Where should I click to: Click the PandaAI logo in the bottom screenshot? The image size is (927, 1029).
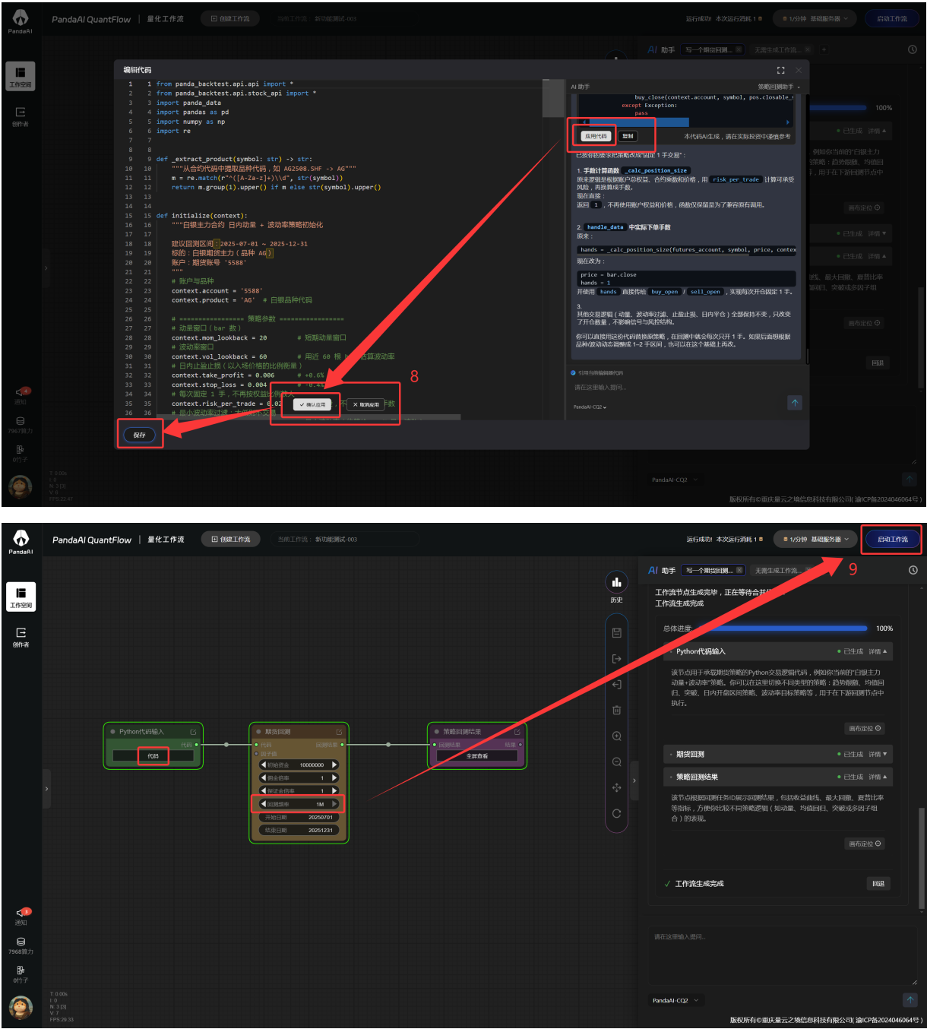pos(21,542)
